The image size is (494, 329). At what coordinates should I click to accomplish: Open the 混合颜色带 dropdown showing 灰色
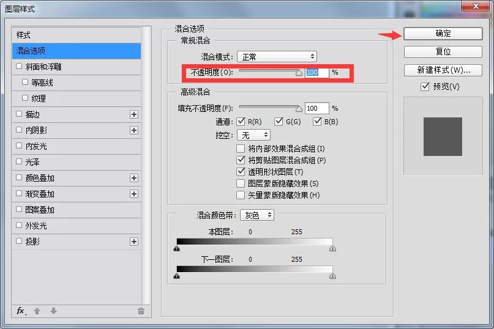(x=257, y=215)
